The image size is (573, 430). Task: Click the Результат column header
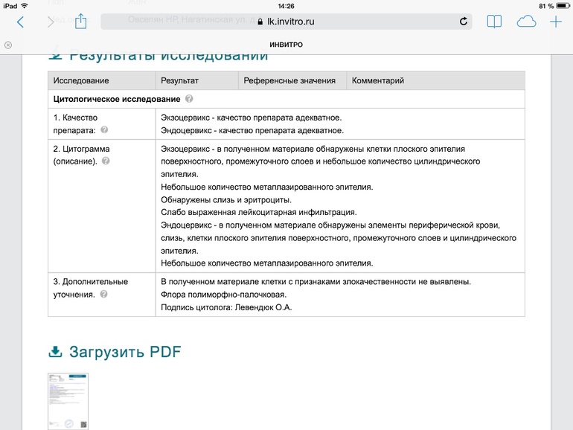tap(179, 80)
